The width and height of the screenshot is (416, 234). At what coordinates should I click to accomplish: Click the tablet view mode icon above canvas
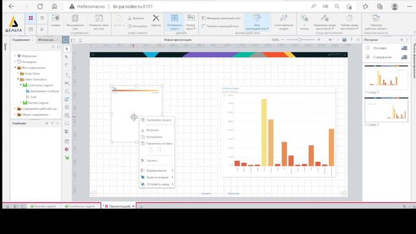[x=73, y=40]
